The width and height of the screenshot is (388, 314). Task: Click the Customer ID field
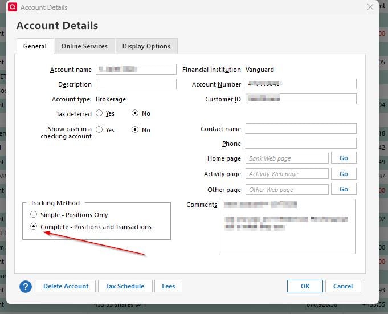301,99
